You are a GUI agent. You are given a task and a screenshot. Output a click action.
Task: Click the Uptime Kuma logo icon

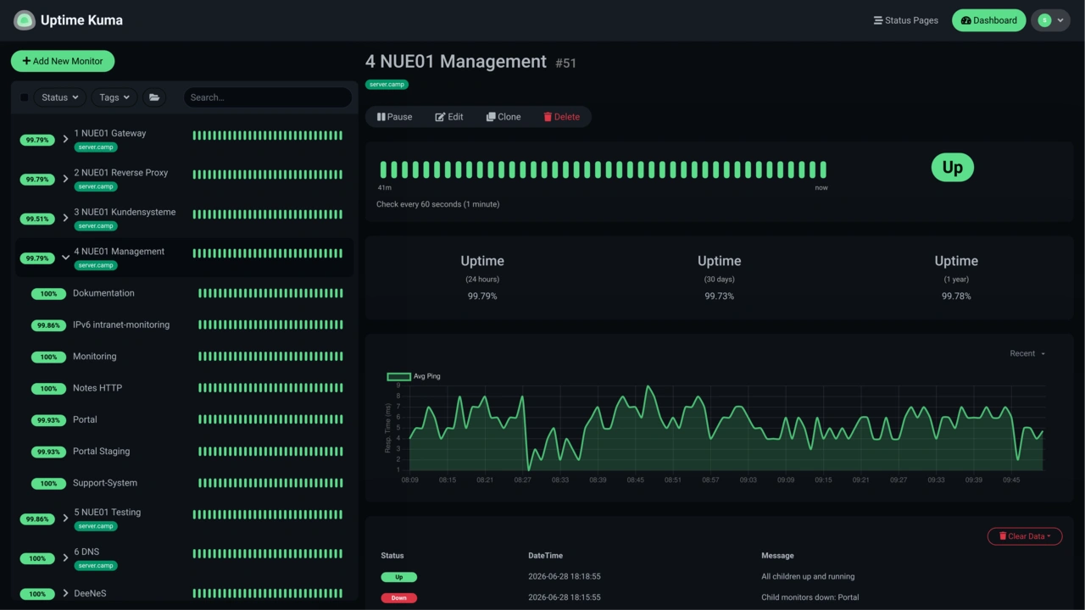coord(25,20)
